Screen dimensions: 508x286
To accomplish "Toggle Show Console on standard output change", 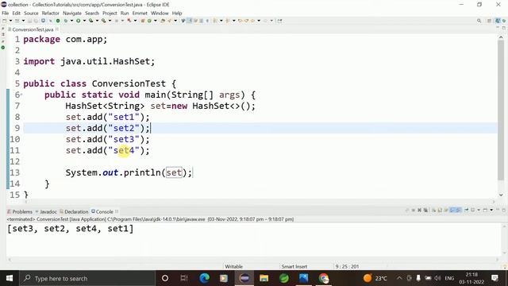I will point(452,210).
